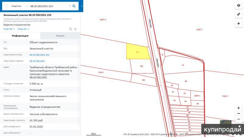The height and width of the screenshot is (137, 244).
Task: Zoom in with the plus button
Action: point(238,108)
